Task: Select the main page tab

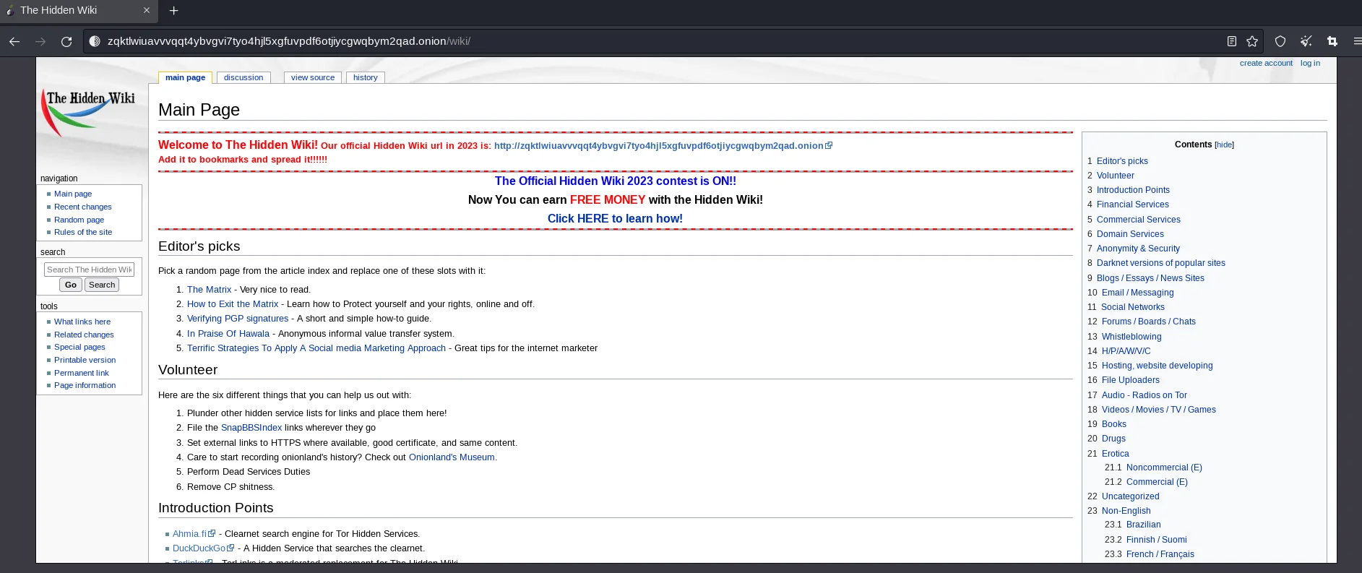Action: [x=185, y=77]
